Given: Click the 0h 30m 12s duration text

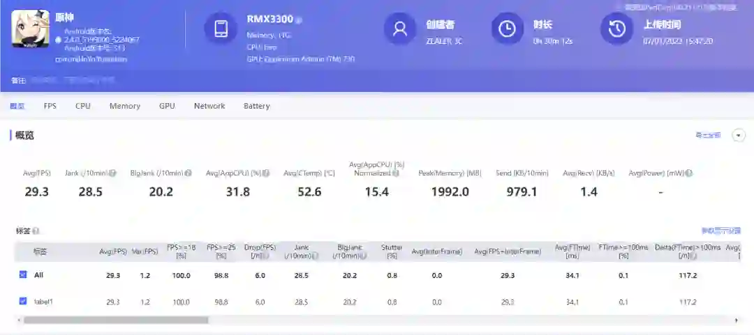Looking at the screenshot, I should [552, 41].
